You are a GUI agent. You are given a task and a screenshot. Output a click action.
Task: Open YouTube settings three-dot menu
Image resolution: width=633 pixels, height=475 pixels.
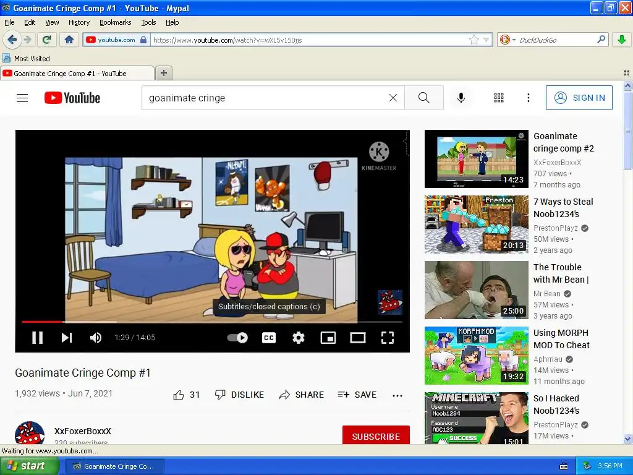(528, 98)
